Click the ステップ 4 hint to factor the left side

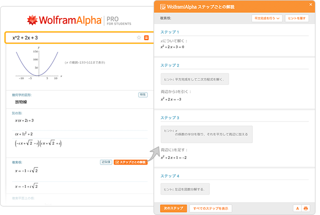click(185, 189)
